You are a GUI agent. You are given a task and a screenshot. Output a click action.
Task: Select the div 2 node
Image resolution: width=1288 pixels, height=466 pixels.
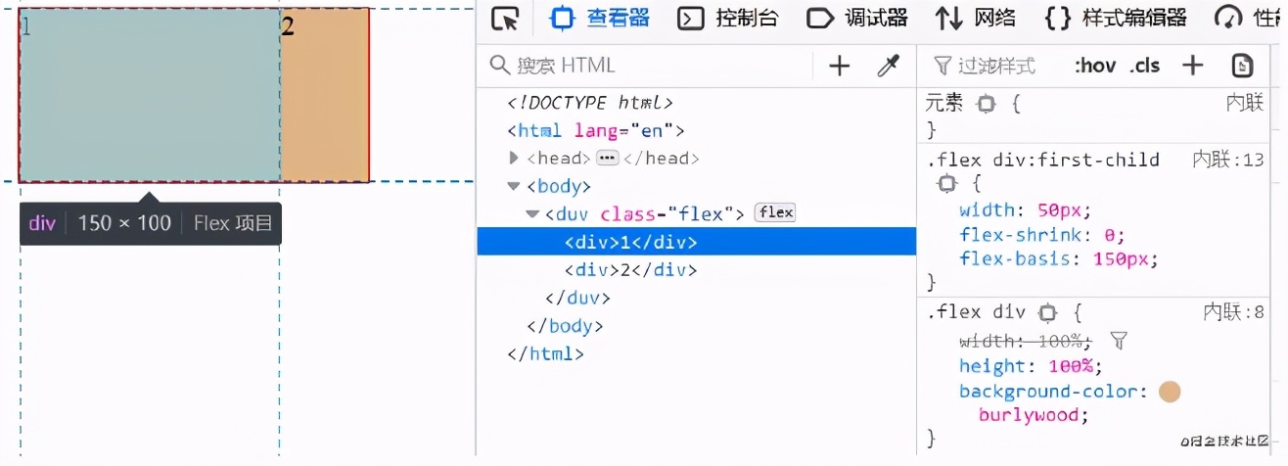point(630,269)
